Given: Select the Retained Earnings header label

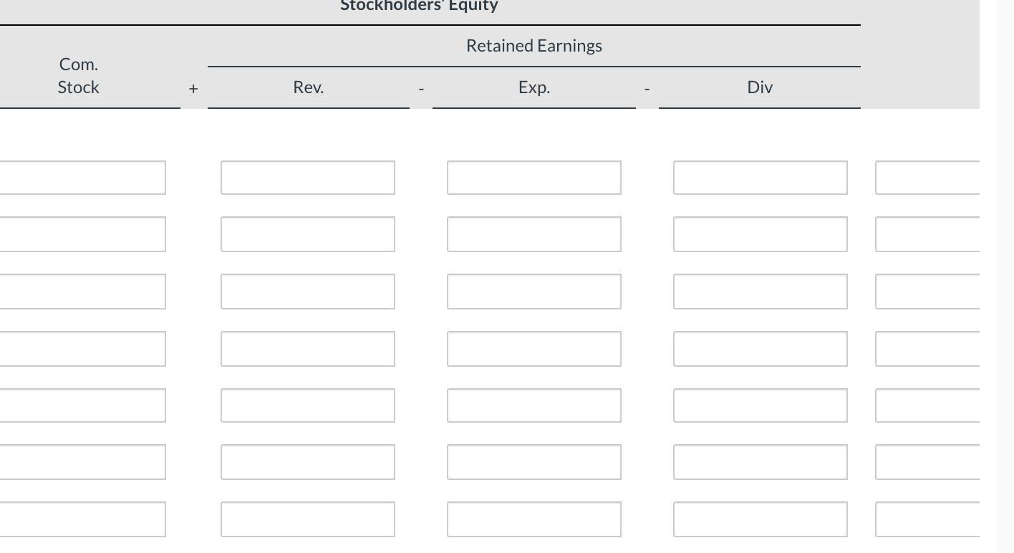Looking at the screenshot, I should click(534, 45).
